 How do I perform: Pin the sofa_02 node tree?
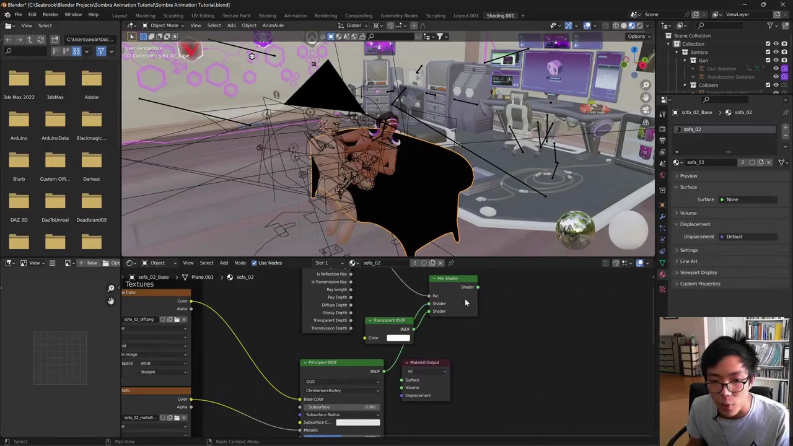[450, 263]
